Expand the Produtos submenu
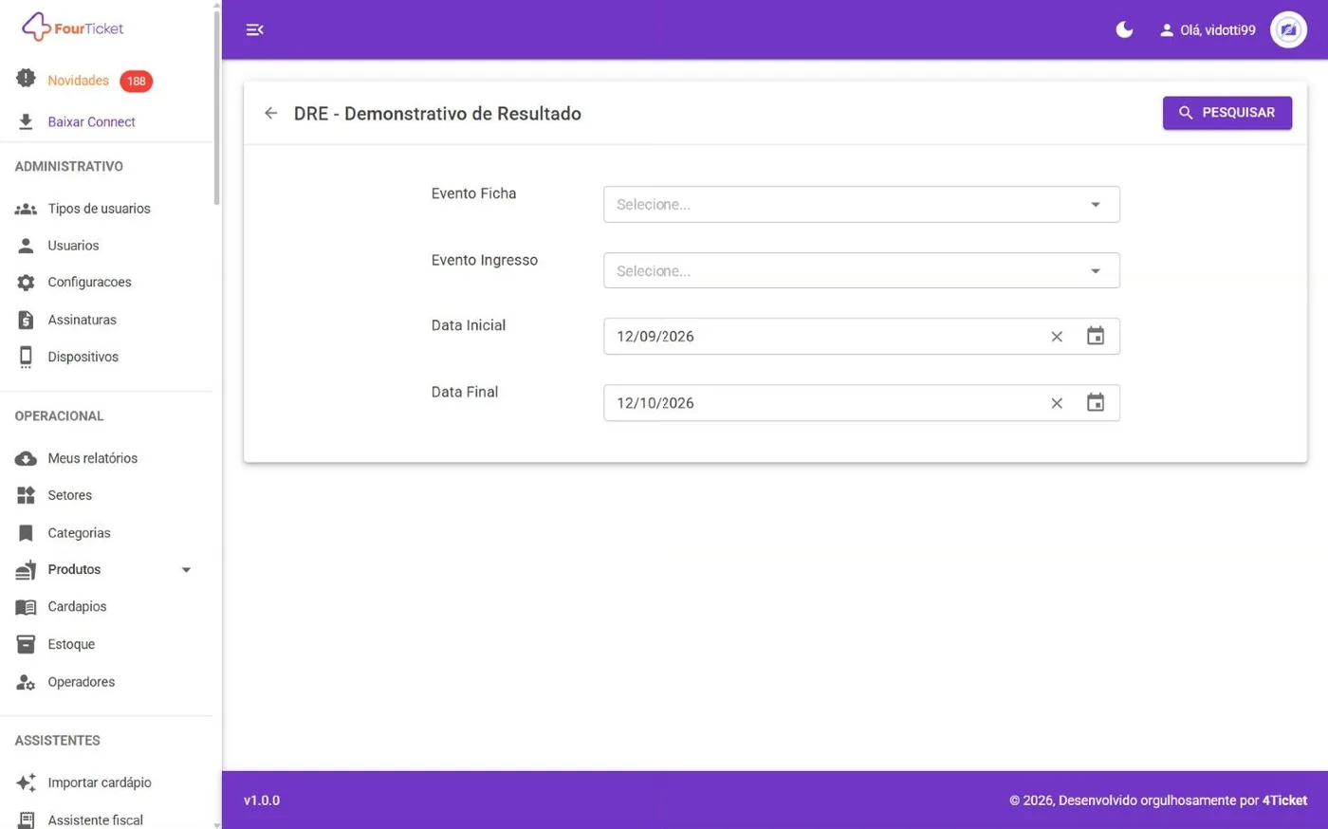Image resolution: width=1328 pixels, height=829 pixels. (x=186, y=570)
